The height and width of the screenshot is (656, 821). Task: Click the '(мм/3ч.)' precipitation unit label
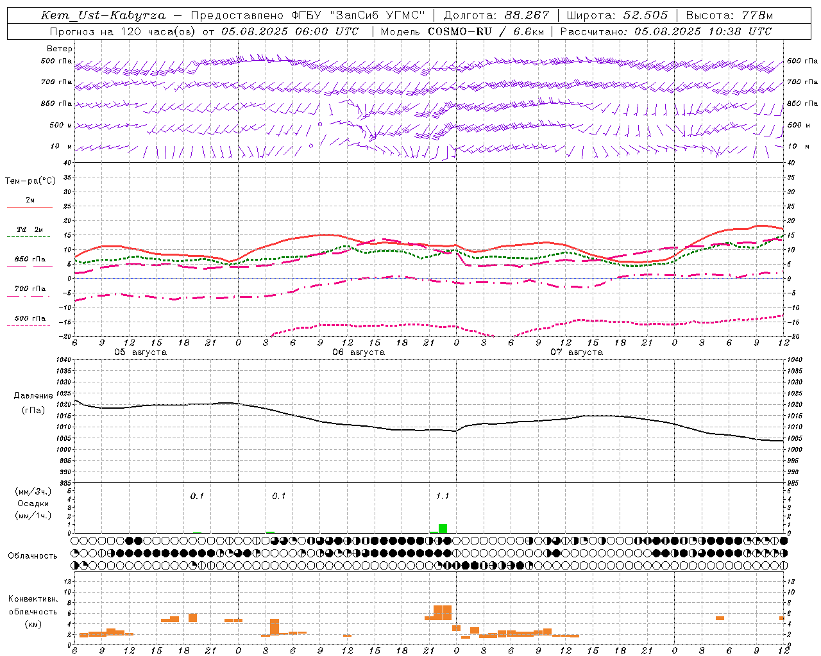[x=33, y=491]
